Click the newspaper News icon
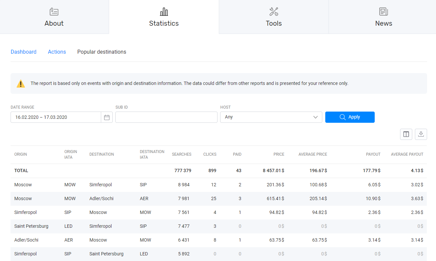Viewport: 436px width, 261px height. (x=384, y=12)
